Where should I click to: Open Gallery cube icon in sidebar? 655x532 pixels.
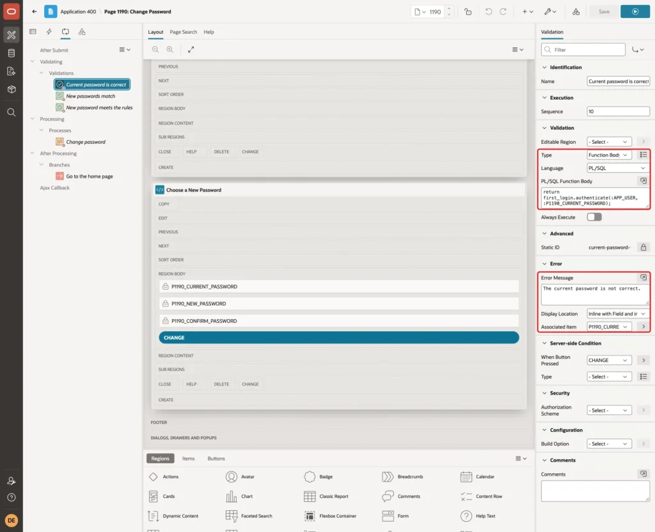click(12, 90)
